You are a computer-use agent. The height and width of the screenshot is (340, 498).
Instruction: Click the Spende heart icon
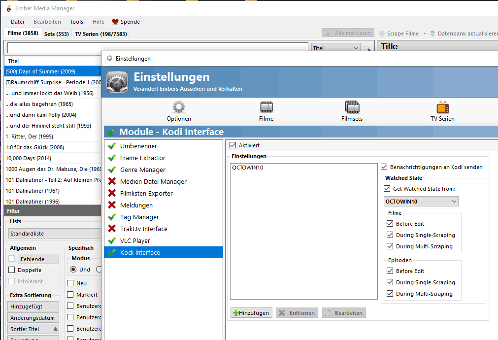point(115,22)
